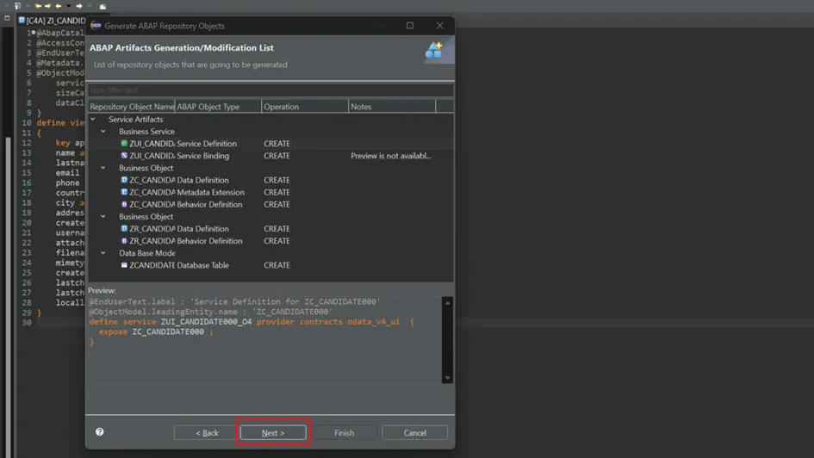Click the preview pane scroll-down arrow
This screenshot has height=458, width=814.
[x=447, y=378]
